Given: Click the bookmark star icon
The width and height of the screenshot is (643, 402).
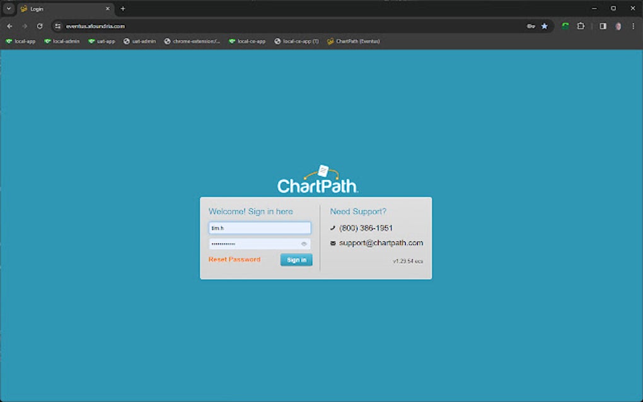Looking at the screenshot, I should pos(544,26).
